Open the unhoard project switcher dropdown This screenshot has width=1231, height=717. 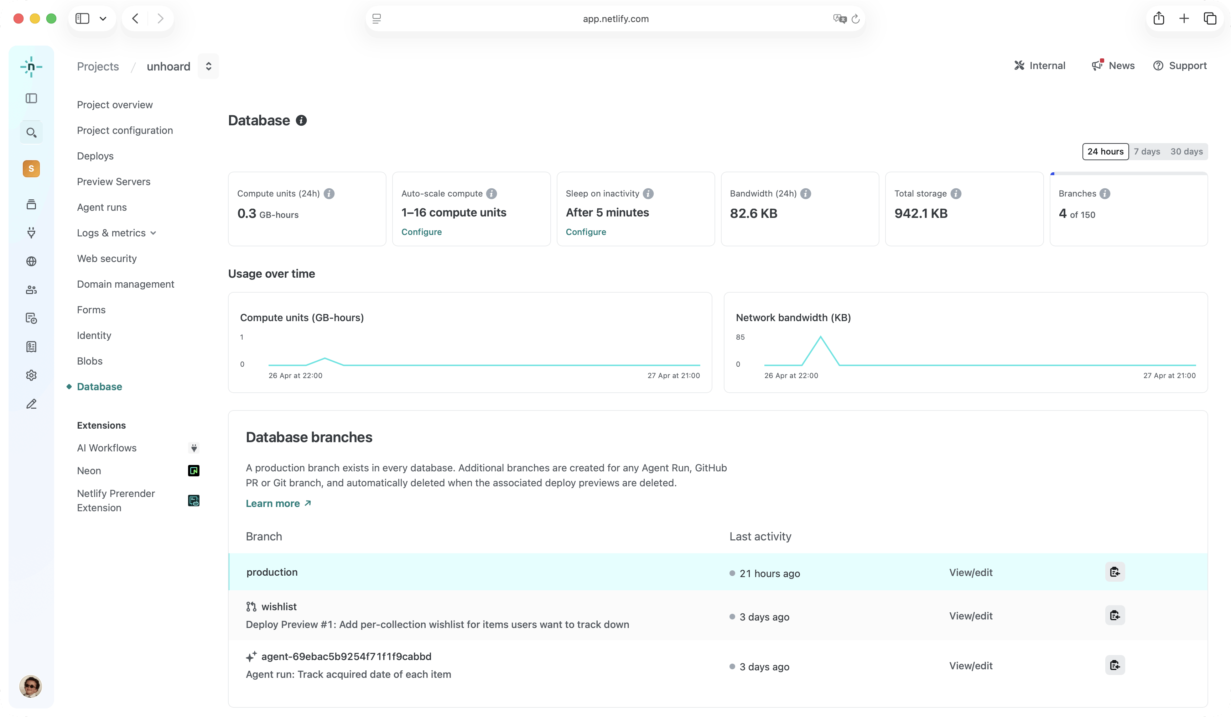[x=209, y=66]
